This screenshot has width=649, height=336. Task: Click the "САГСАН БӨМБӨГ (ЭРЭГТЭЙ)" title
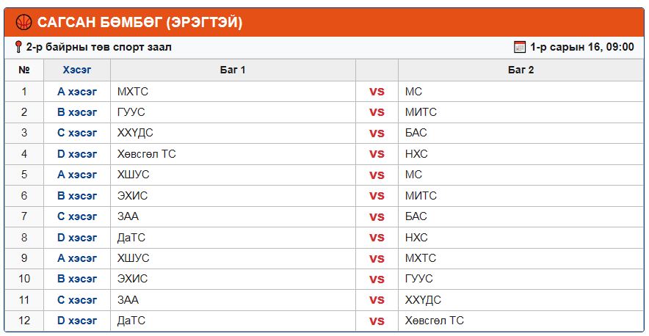point(139,23)
